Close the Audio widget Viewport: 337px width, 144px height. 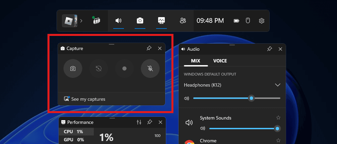[280, 49]
